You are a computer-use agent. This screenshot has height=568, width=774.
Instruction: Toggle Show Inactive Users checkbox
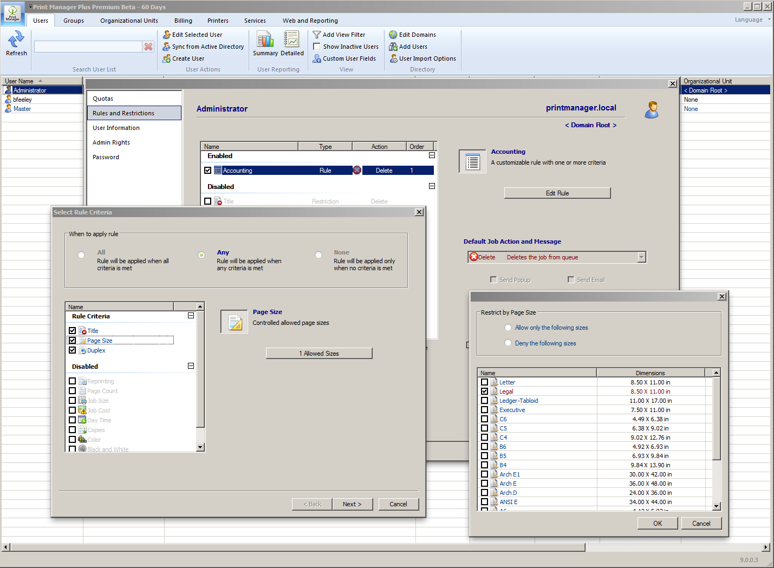(x=317, y=47)
